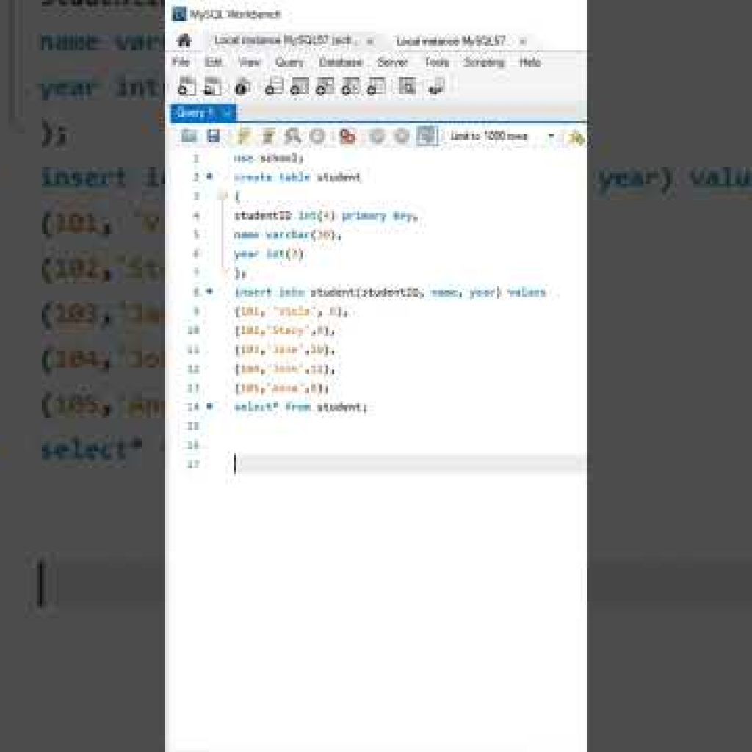Open the Server menu
This screenshot has width=752, height=752.
pyautogui.click(x=393, y=62)
